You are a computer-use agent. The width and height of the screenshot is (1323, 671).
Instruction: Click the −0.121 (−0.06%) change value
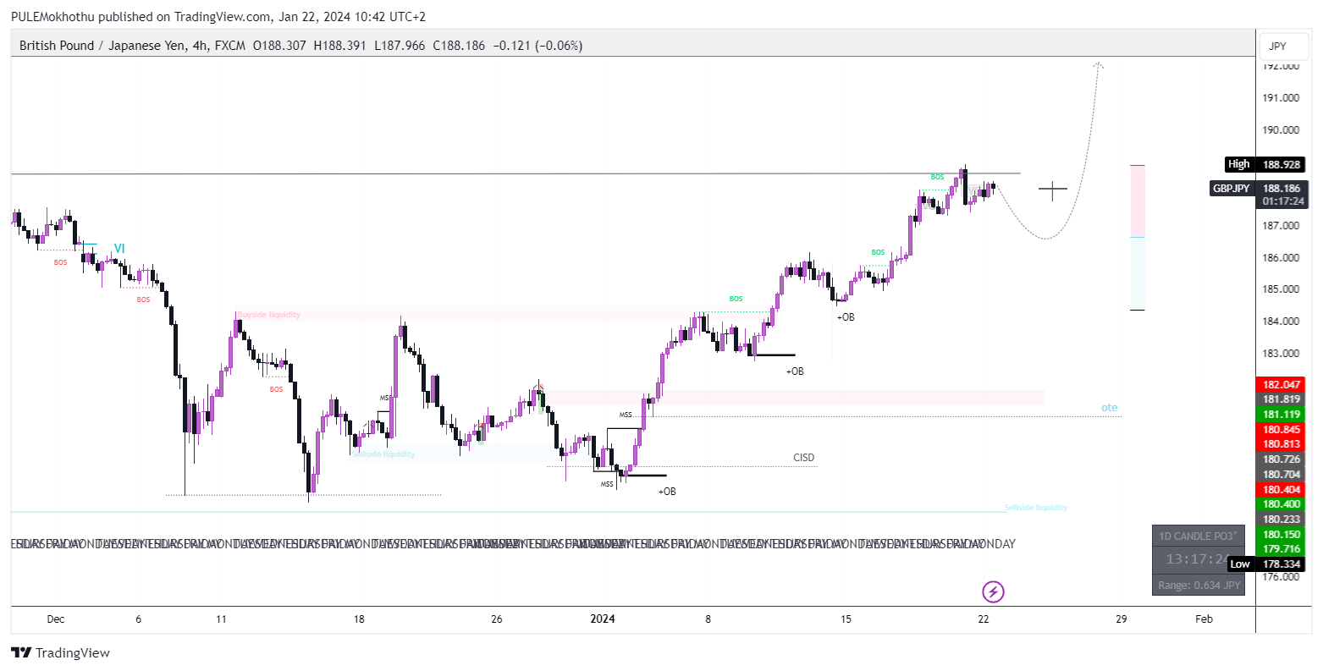[x=537, y=46]
